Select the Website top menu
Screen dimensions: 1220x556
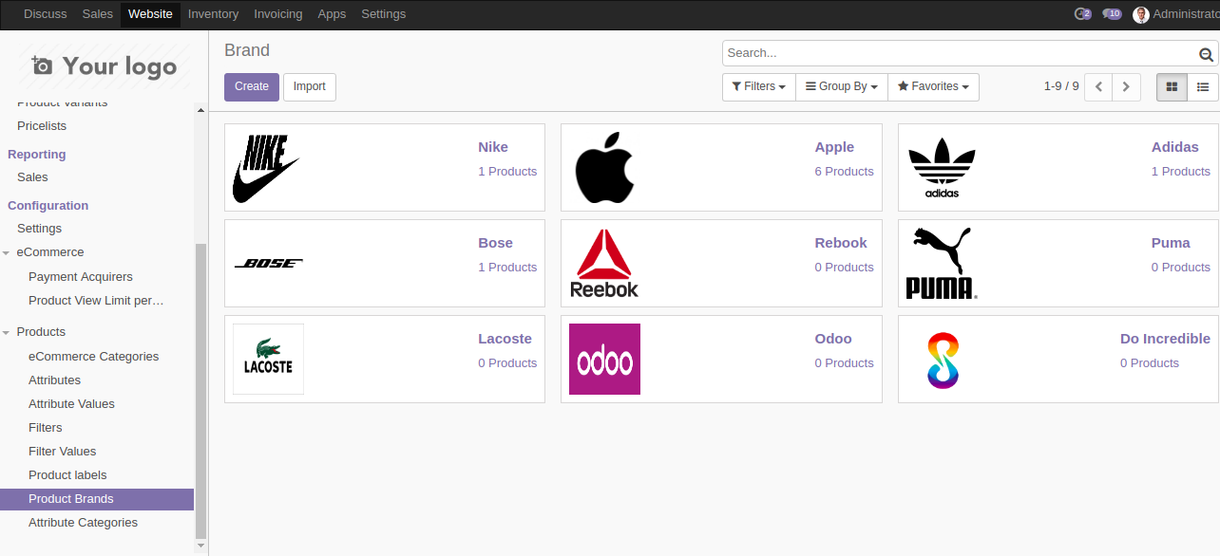150,14
